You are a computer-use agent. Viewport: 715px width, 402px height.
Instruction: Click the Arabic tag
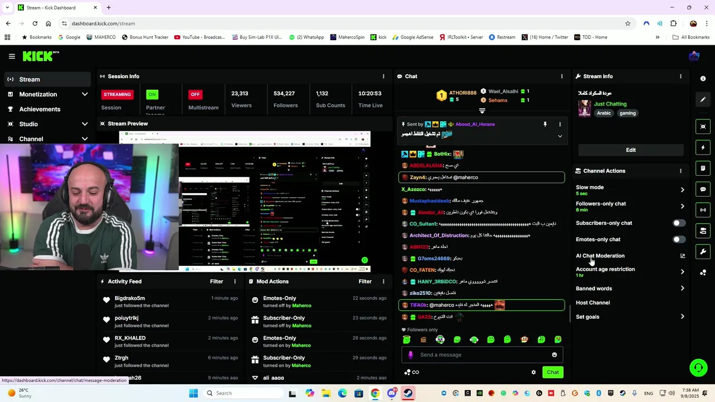point(604,113)
